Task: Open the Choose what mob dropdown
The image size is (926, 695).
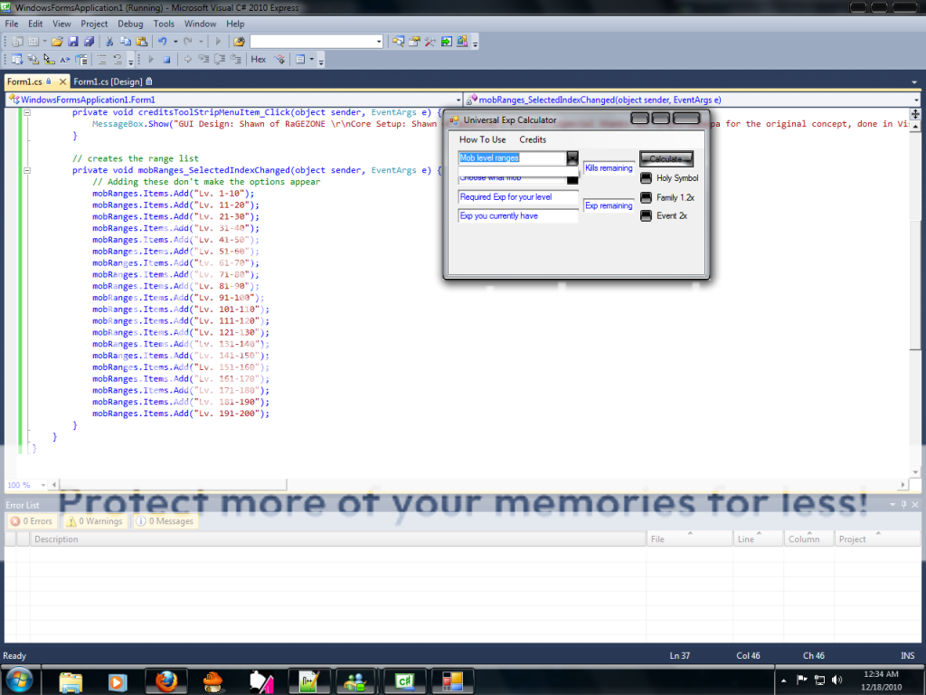Action: tap(572, 178)
